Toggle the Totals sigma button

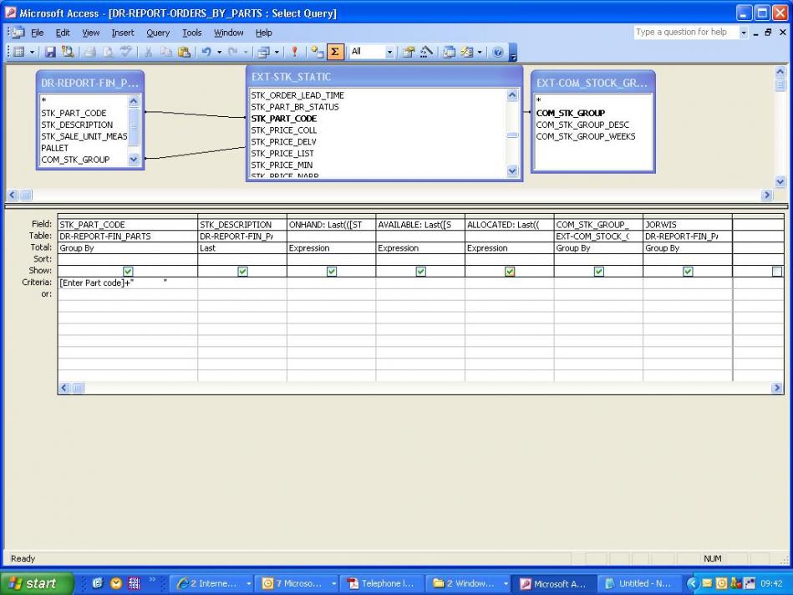pyautogui.click(x=334, y=52)
